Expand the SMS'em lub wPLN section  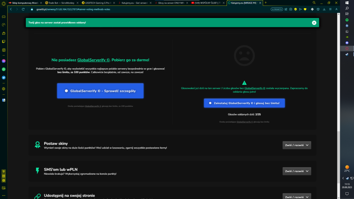pos(297,171)
